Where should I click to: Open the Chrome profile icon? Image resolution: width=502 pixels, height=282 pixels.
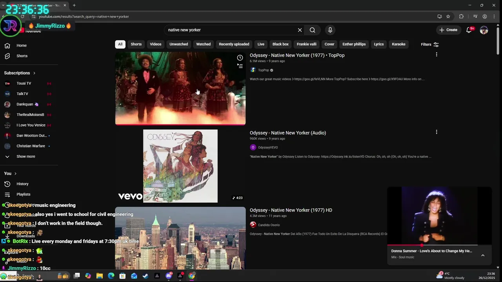pyautogui.click(x=485, y=16)
